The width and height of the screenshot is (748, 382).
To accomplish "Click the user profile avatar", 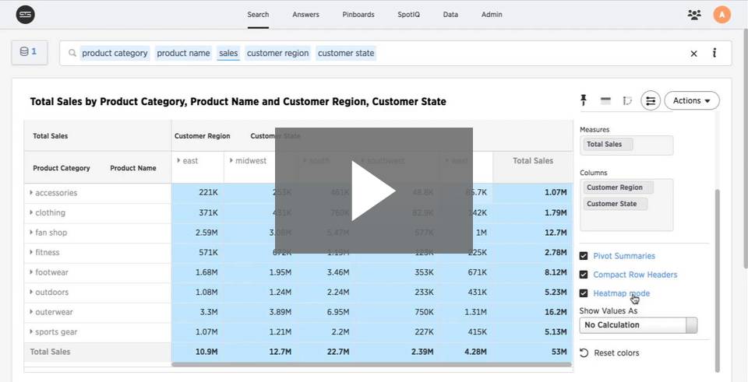I will point(722,14).
